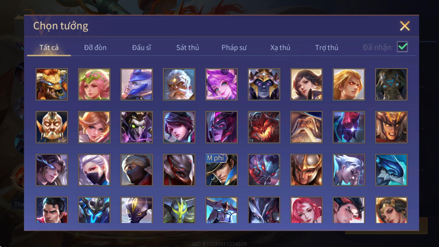Close the 'Chọn tướng' dialog
The width and height of the screenshot is (439, 247).
coord(405,26)
